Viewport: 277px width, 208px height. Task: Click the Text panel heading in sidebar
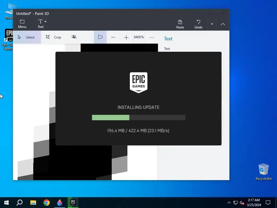tap(168, 39)
